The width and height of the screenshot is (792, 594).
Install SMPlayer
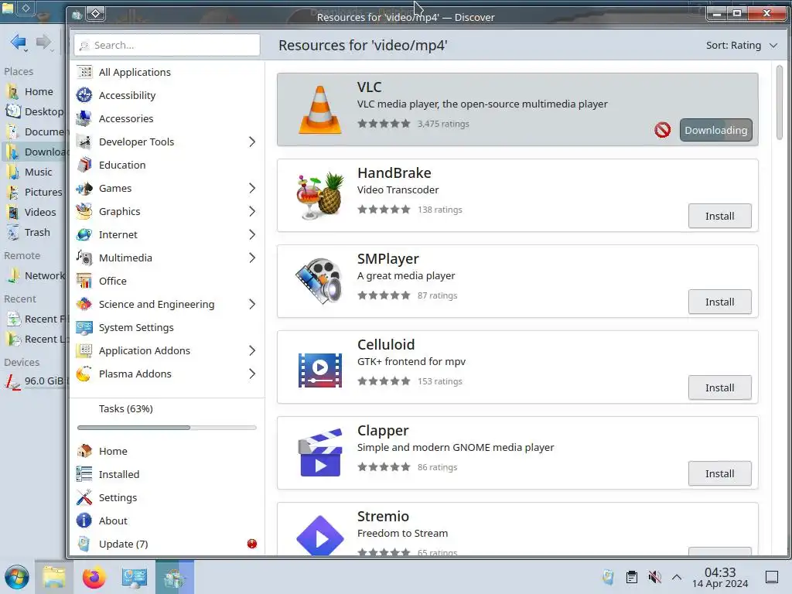point(719,302)
